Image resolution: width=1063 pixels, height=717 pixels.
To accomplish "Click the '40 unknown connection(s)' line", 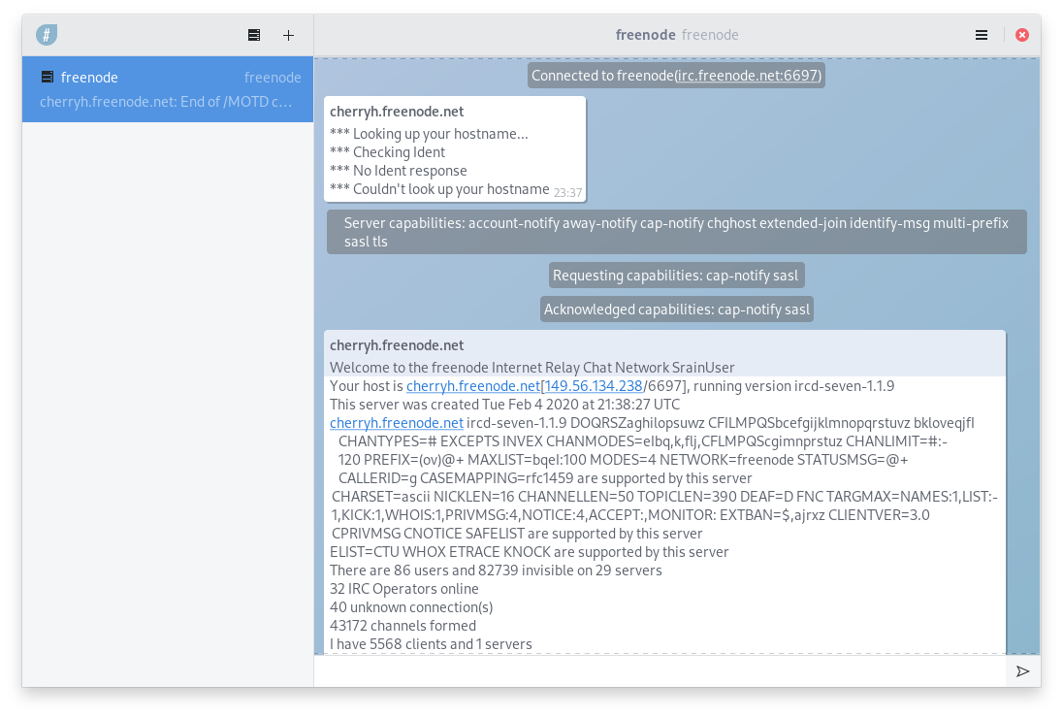I will pos(411,607).
